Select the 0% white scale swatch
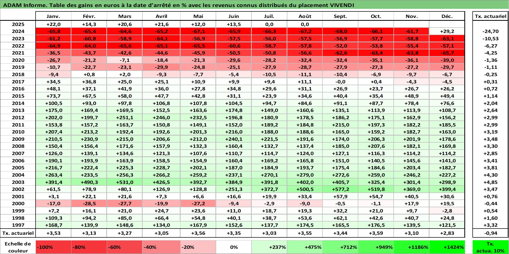Viewport: 509px width, 254px height. click(234, 247)
